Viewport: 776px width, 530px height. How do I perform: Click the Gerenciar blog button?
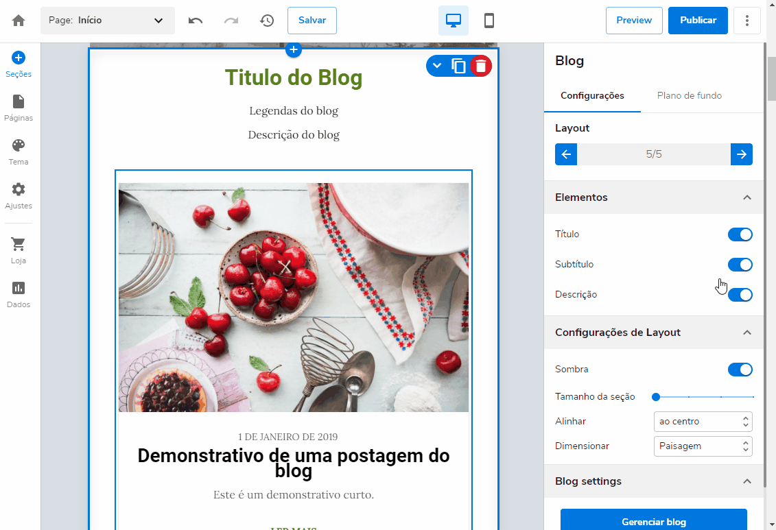653,520
